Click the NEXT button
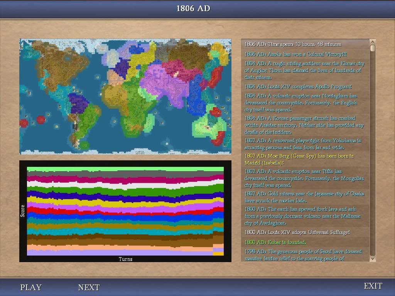The width and height of the screenshot is (395, 296). tap(89, 287)
